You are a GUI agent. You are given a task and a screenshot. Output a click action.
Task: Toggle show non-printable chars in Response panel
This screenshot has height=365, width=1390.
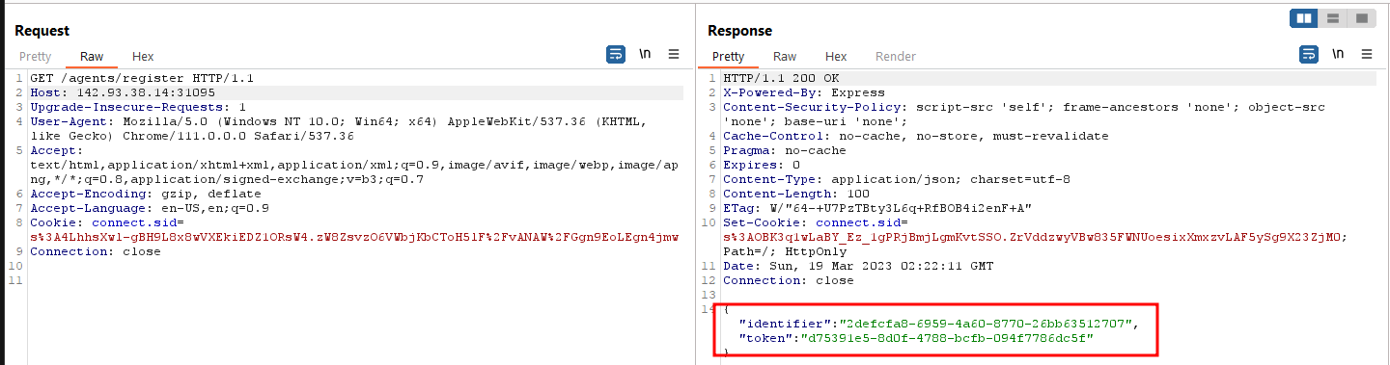1338,55
